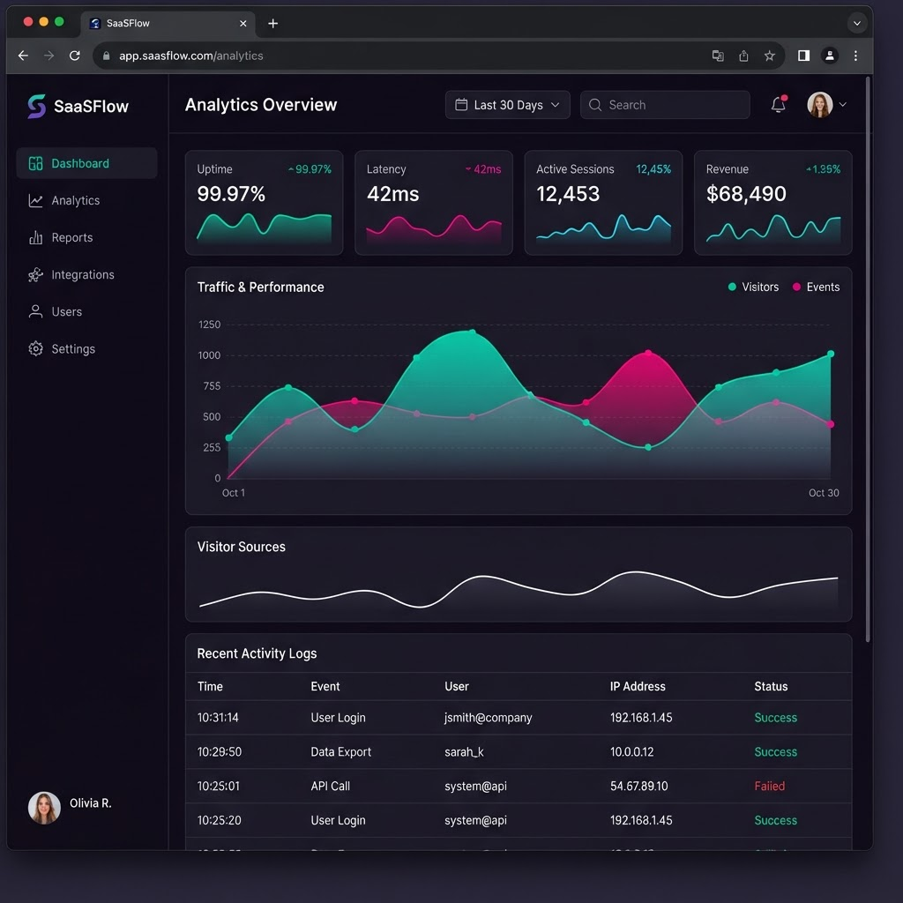
Task: Sort by User column header
Action: 457,686
